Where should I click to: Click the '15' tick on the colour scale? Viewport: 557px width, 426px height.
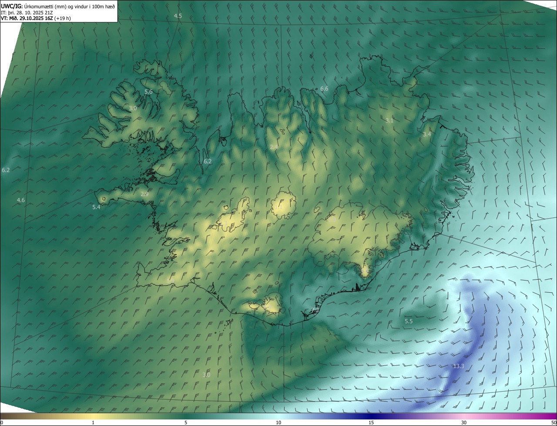tap(371, 423)
